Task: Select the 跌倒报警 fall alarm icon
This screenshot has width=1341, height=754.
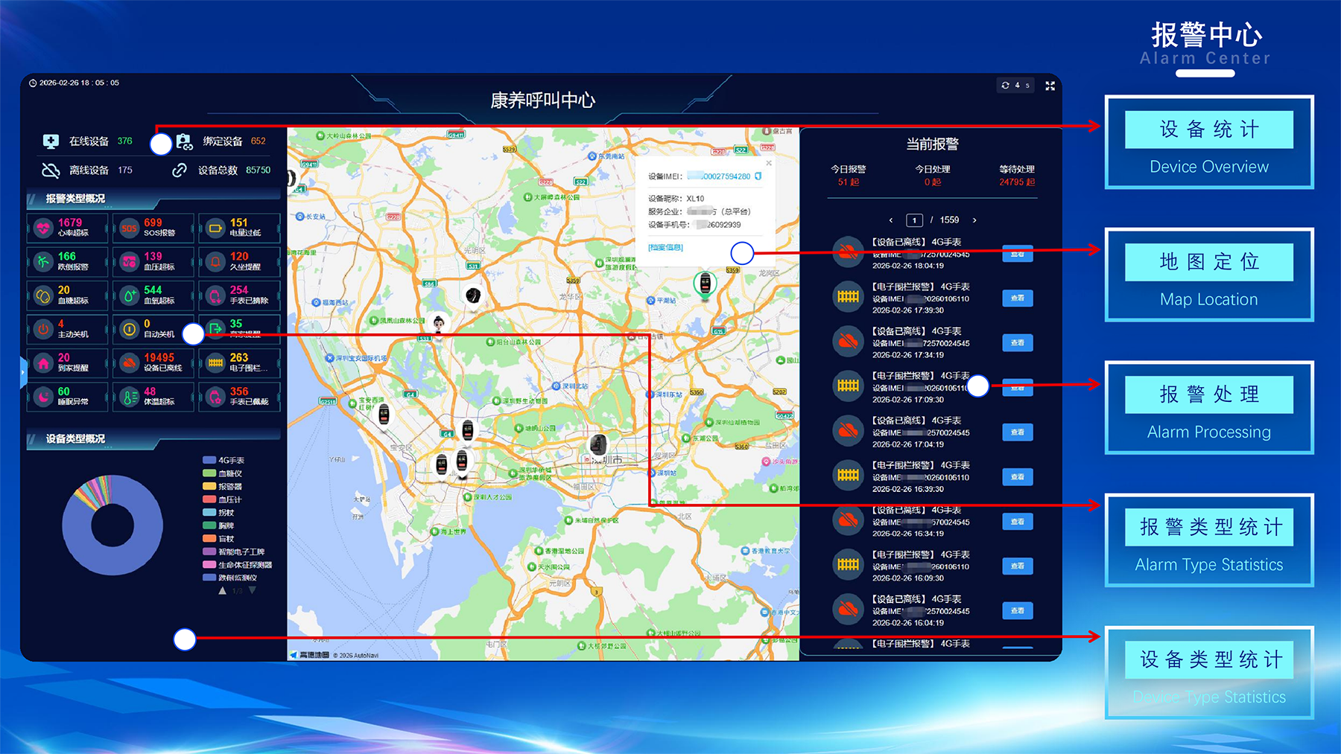Action: pyautogui.click(x=43, y=262)
